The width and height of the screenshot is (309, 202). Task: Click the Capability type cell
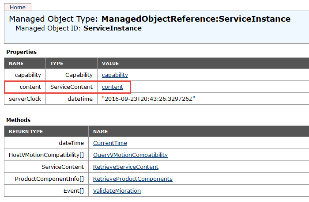click(79, 75)
